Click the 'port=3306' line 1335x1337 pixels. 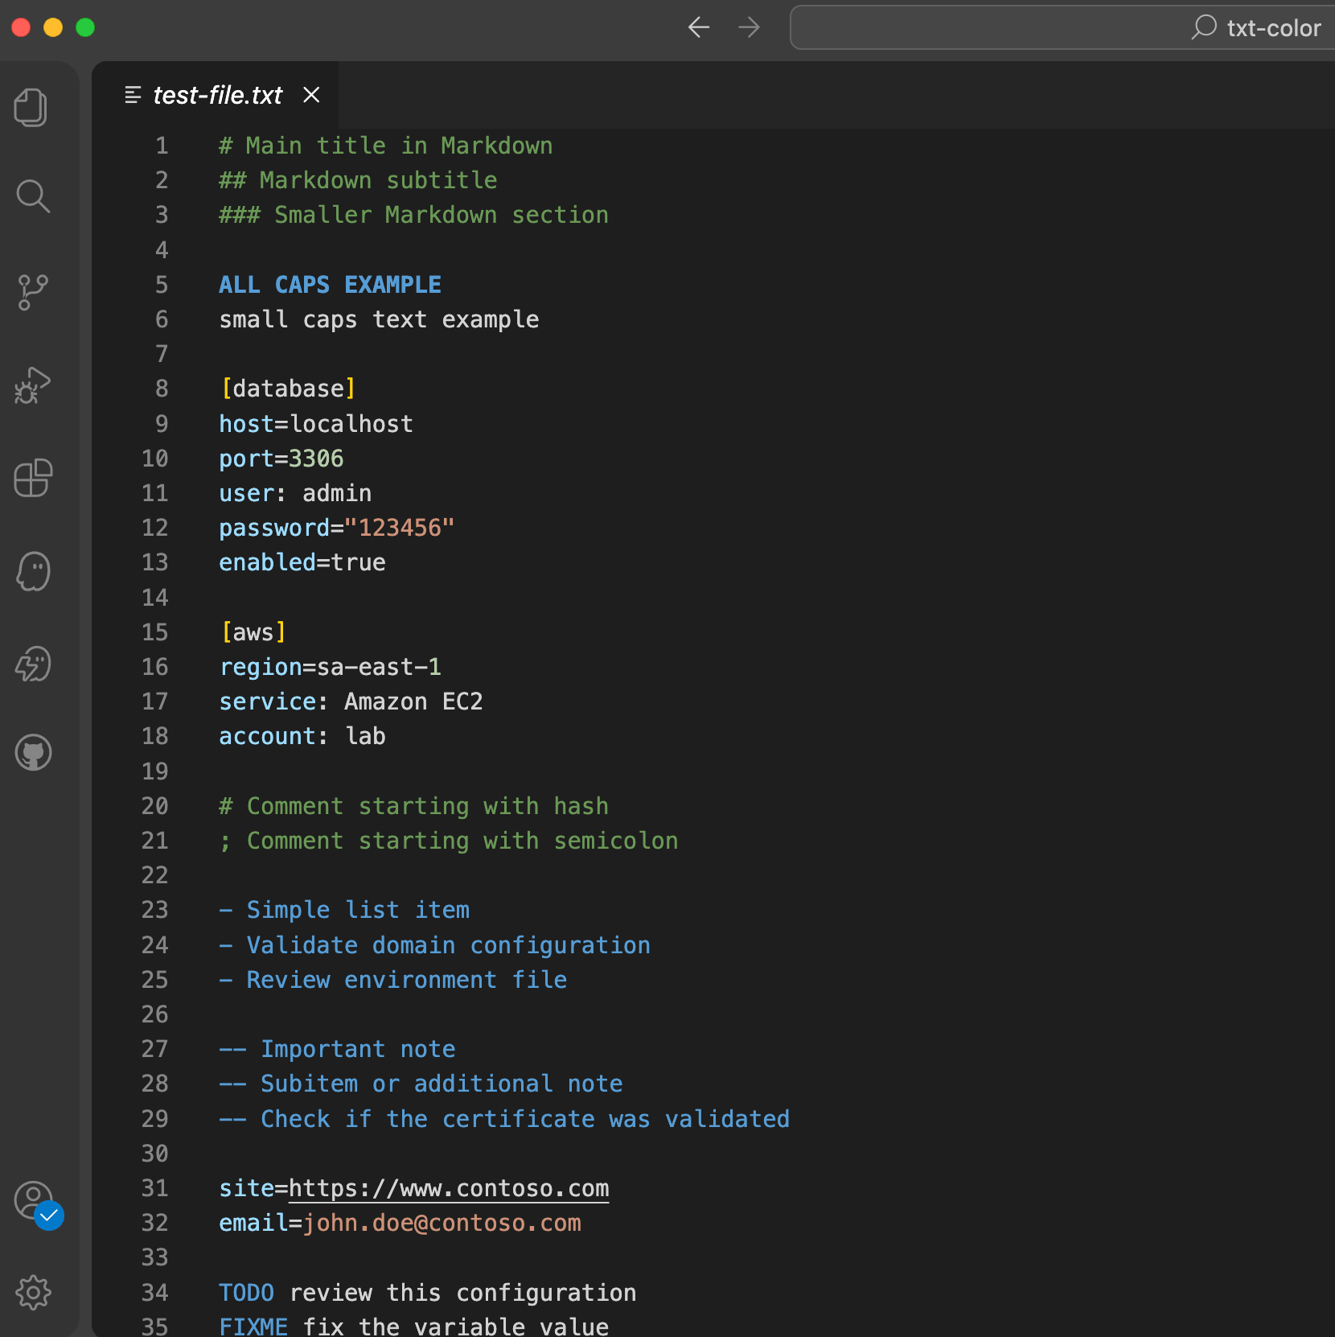click(281, 459)
